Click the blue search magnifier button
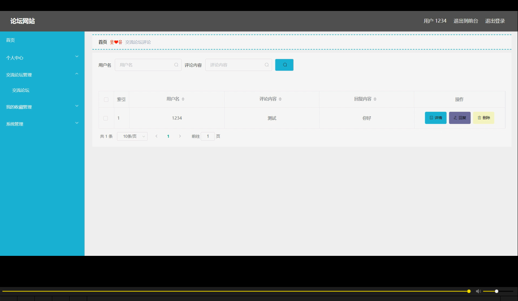This screenshot has height=301, width=518. (x=284, y=65)
